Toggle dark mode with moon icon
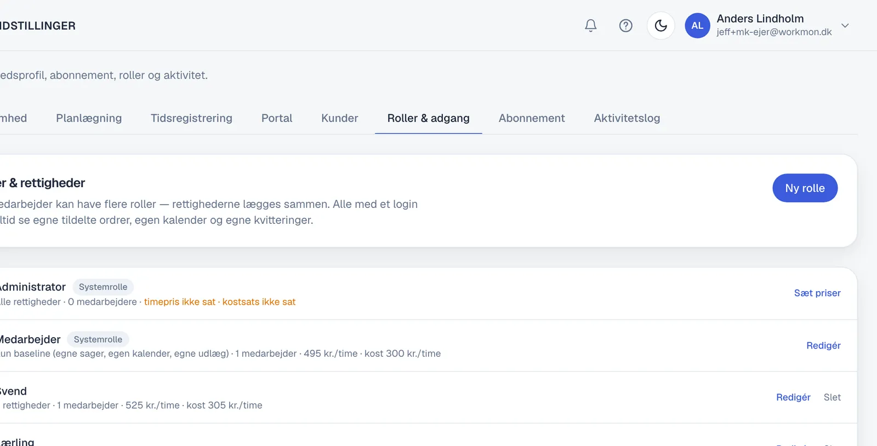 (x=660, y=26)
